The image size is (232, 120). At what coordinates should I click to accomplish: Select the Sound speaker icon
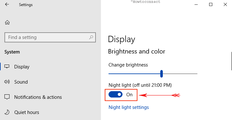[7, 82]
